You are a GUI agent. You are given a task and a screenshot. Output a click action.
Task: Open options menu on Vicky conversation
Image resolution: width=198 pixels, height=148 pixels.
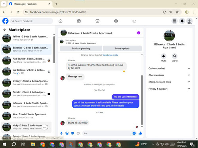pos(44,127)
